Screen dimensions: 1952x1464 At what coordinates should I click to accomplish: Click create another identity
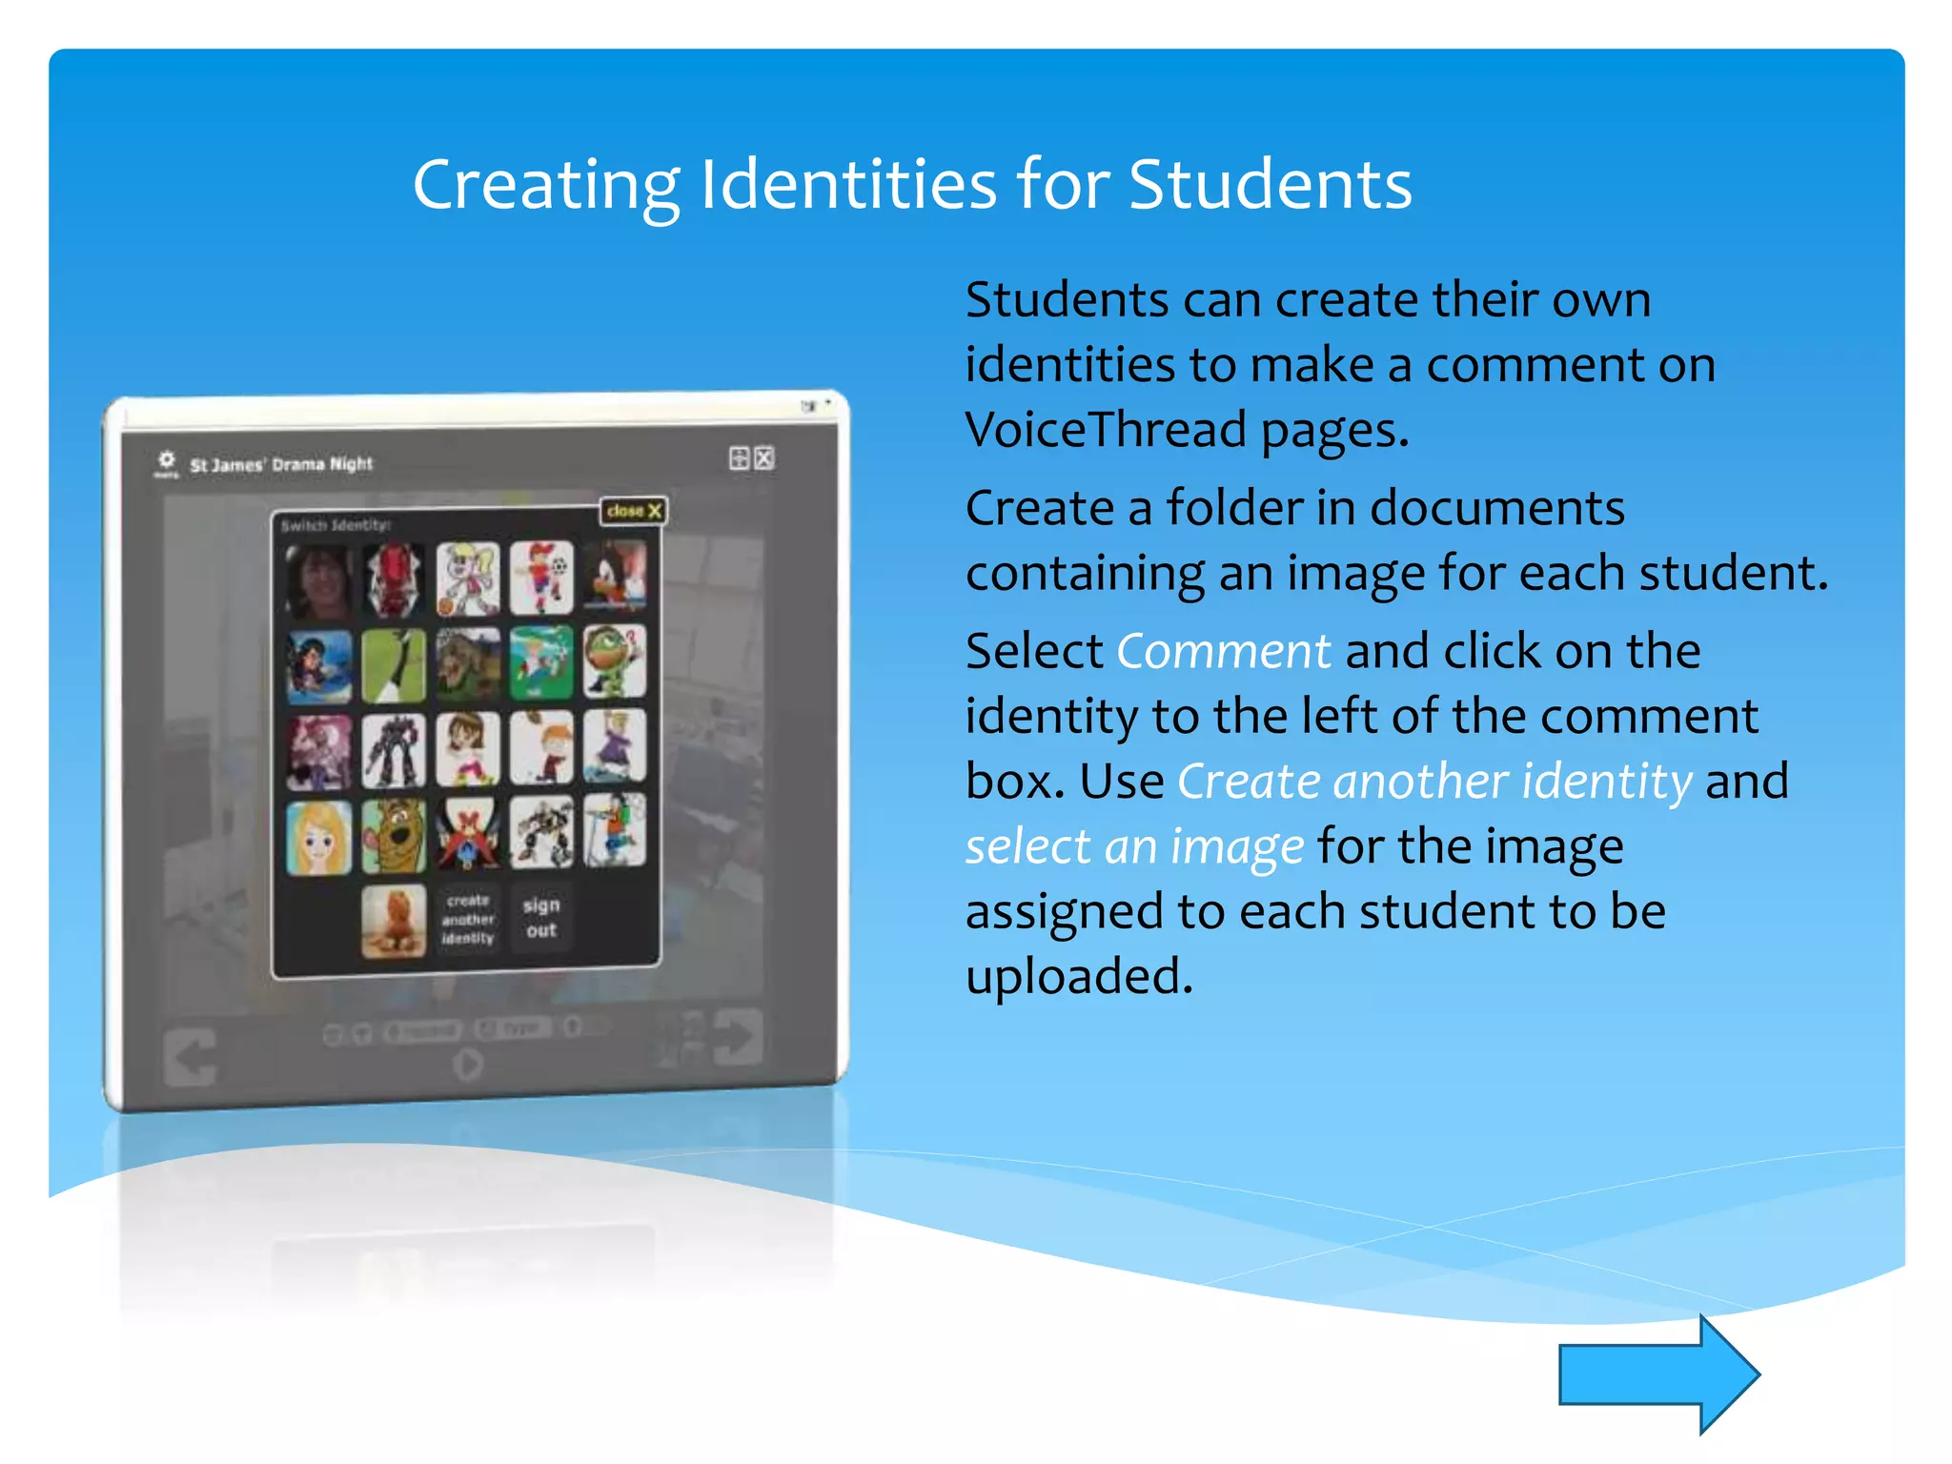point(468,920)
